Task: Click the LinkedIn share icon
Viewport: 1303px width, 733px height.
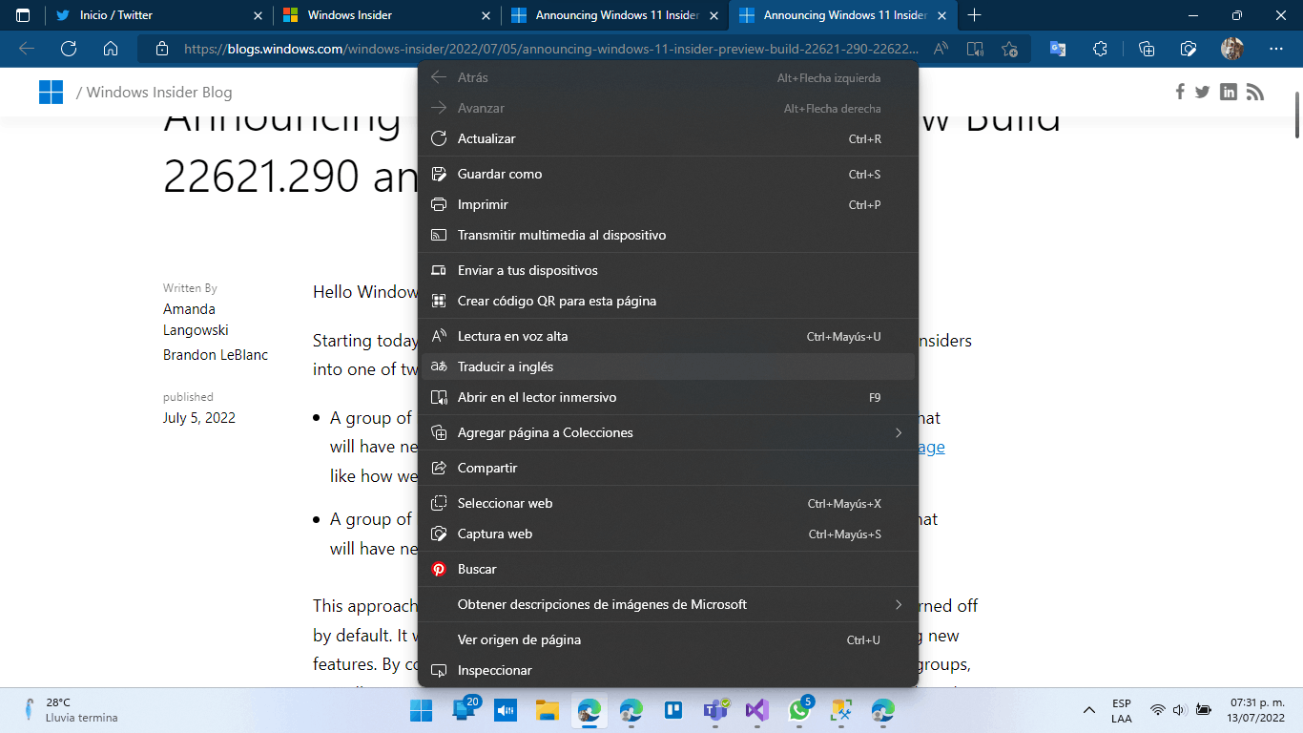Action: [x=1229, y=92]
